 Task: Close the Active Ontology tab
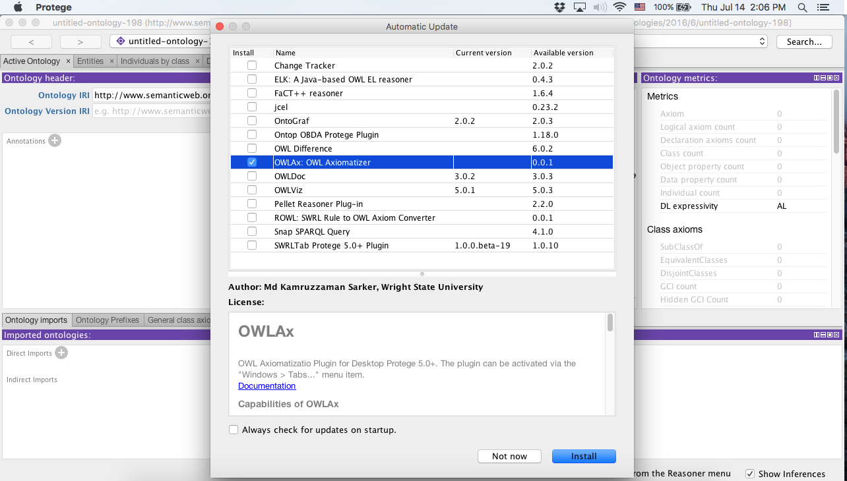pyautogui.click(x=68, y=61)
